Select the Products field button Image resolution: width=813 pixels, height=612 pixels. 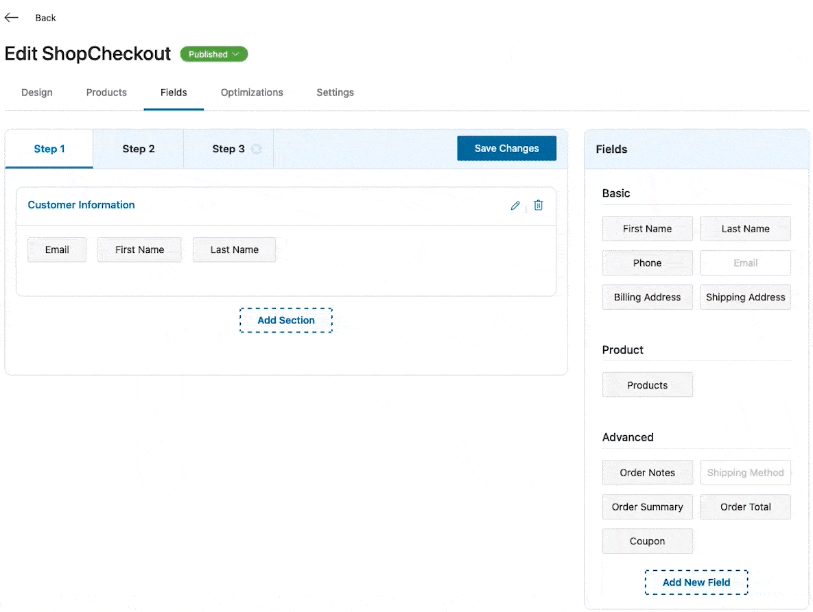647,384
